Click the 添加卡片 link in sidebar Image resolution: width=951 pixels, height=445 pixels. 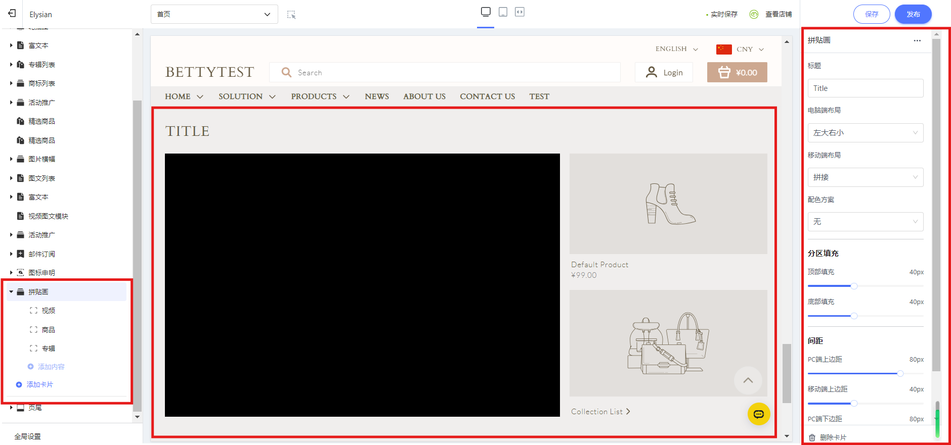(x=39, y=385)
